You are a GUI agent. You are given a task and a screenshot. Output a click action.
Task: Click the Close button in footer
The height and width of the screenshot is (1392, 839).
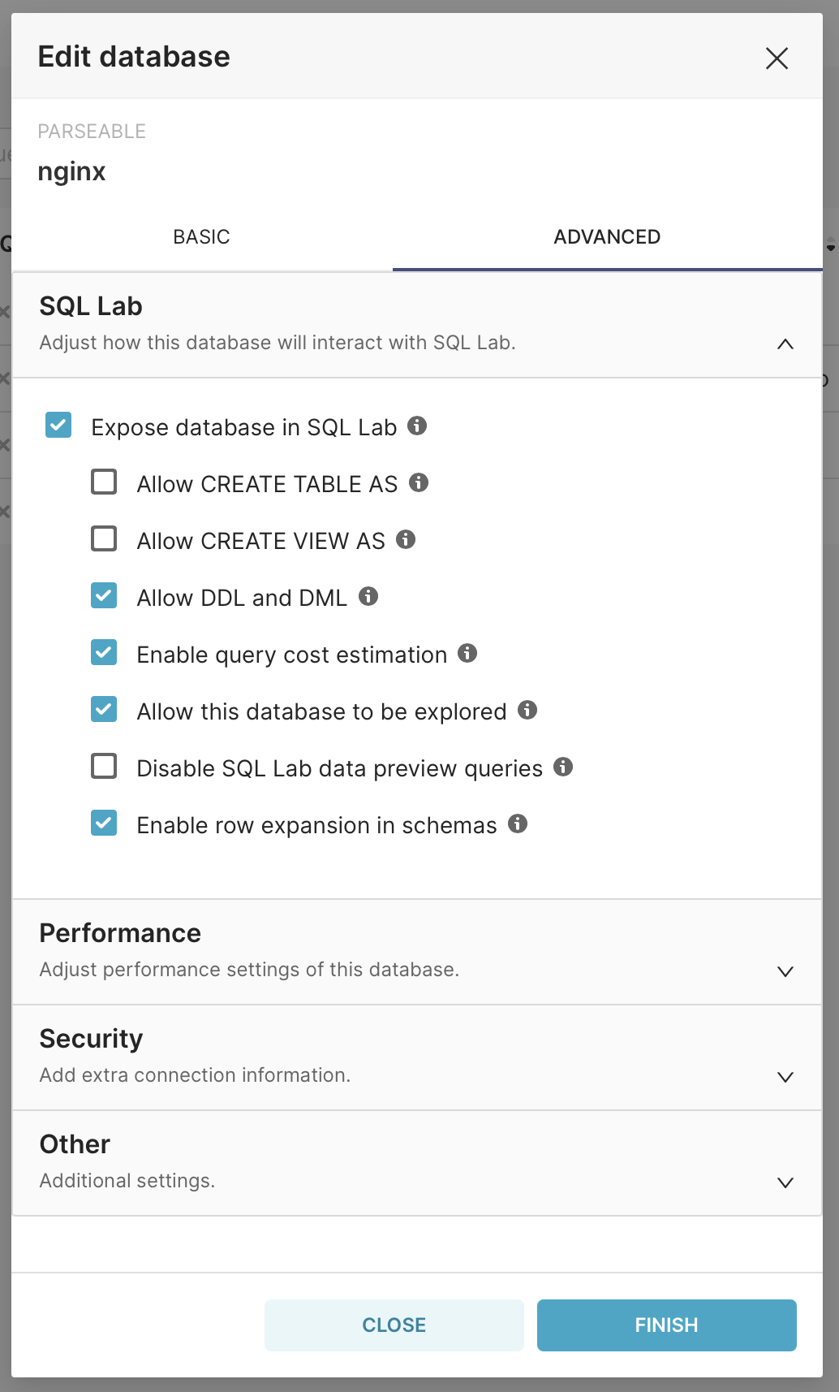394,1325
